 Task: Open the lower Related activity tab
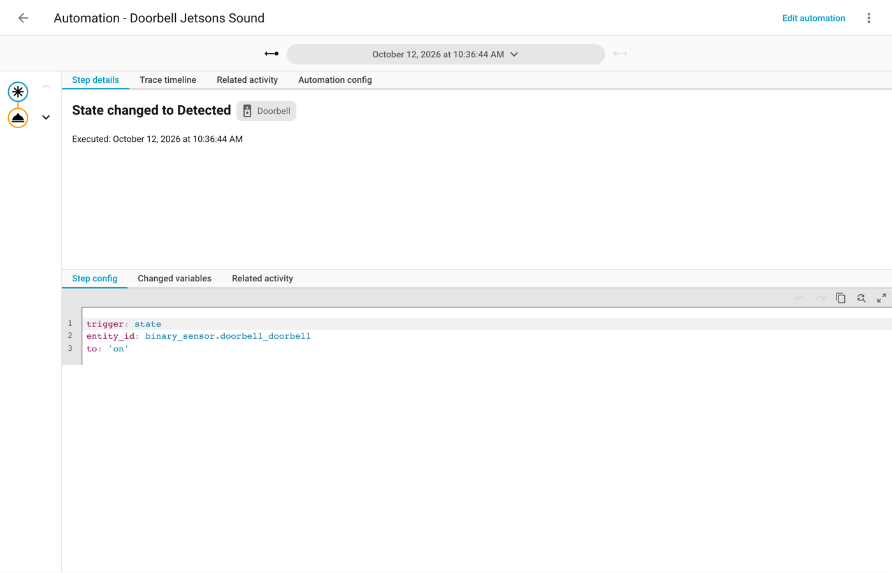tap(263, 279)
